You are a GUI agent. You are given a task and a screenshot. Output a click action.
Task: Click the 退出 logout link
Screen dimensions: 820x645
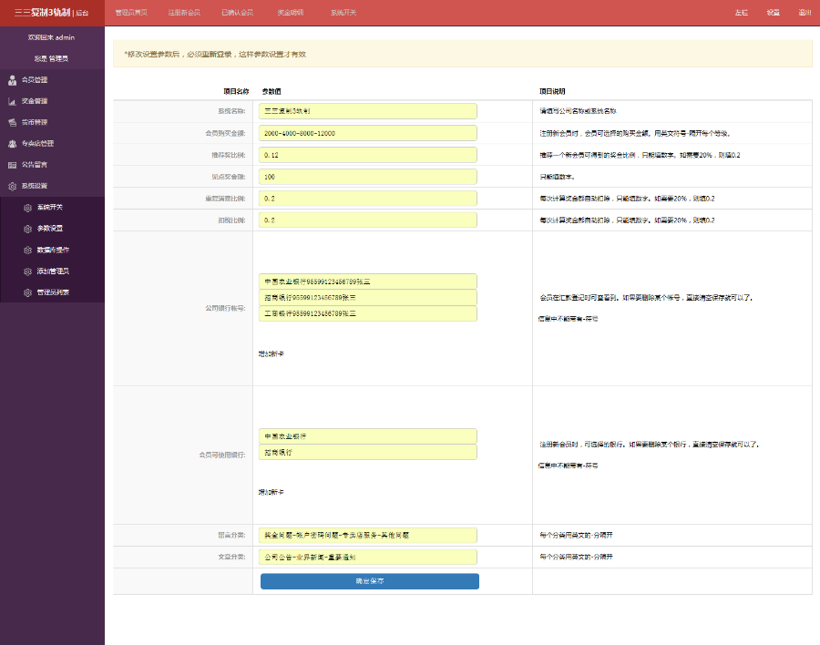click(804, 13)
